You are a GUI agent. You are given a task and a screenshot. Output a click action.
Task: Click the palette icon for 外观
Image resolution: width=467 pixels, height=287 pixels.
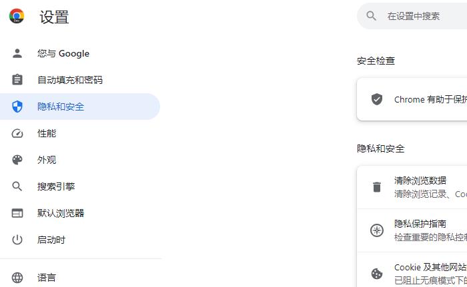pos(17,160)
